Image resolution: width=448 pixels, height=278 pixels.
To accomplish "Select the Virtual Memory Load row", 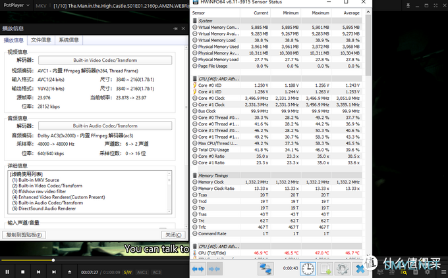I will 277,40.
